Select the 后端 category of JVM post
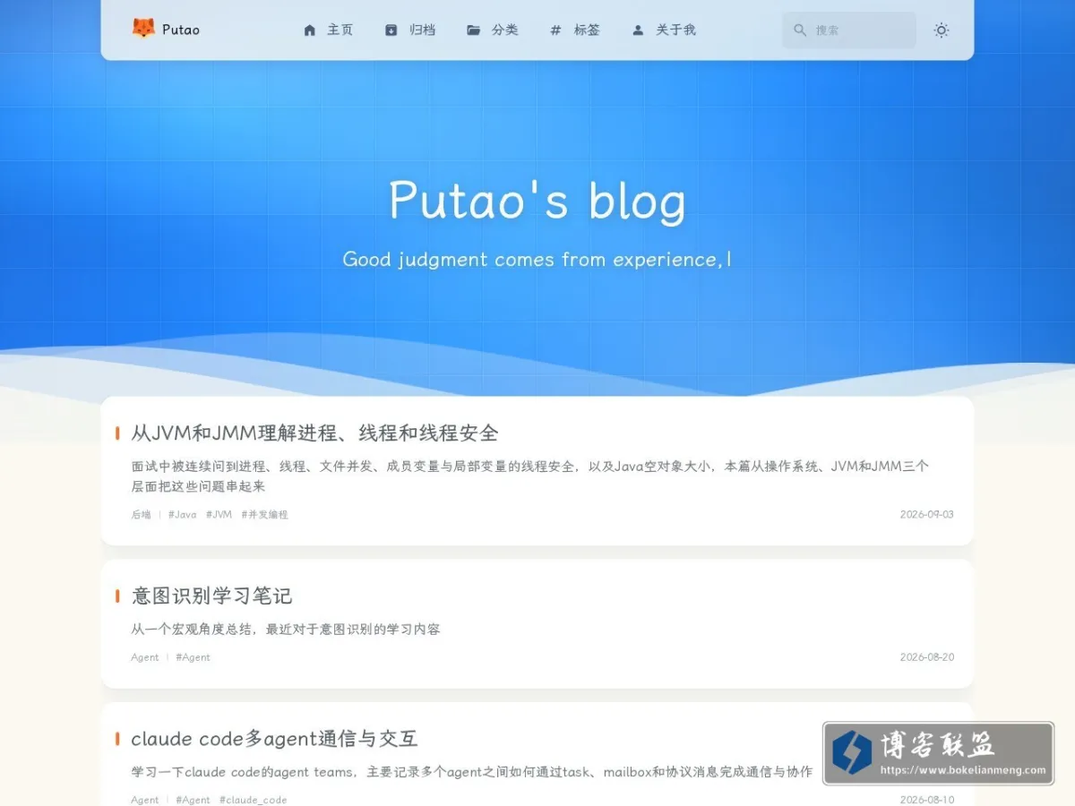 click(x=141, y=515)
